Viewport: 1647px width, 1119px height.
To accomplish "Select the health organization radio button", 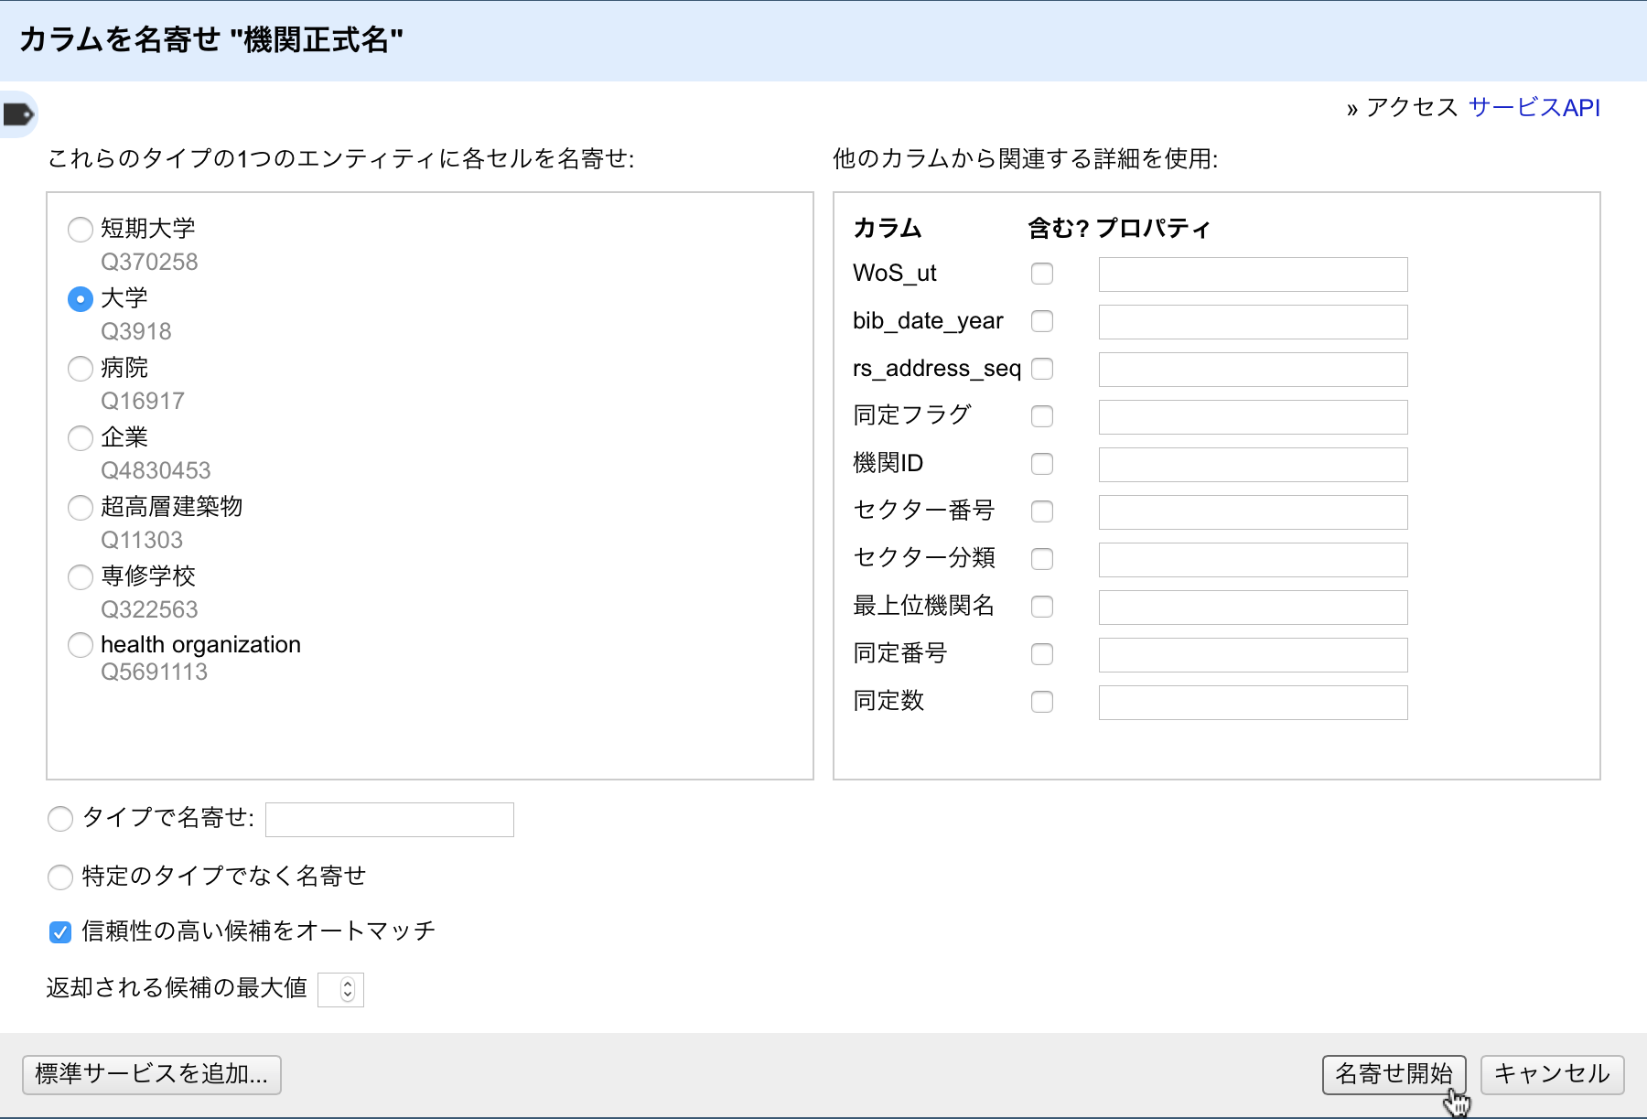I will coord(81,645).
